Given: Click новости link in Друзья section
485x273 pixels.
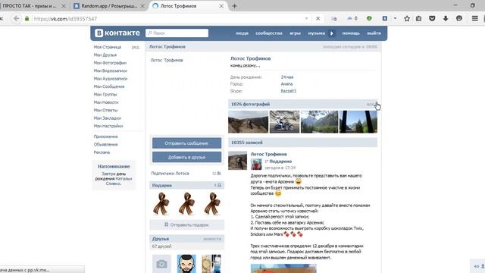Looking at the screenshot, I should coord(212,239).
